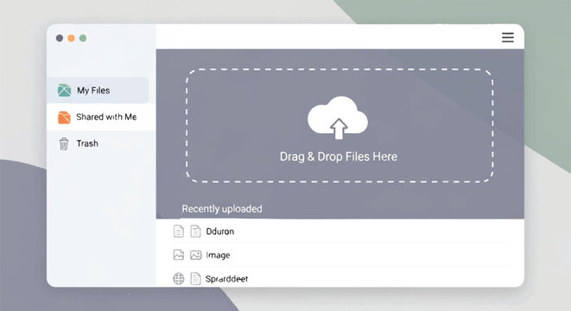Click the second picture icon beside Image
Viewport: 571px width, 311px height.
click(x=195, y=255)
